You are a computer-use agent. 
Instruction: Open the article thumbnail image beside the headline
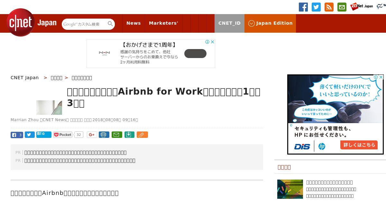(49, 107)
